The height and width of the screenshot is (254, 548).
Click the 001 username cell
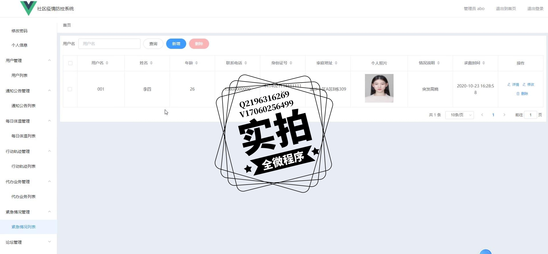click(101, 89)
